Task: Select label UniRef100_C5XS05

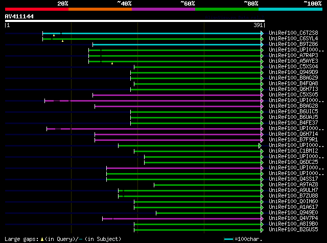Action: point(293,95)
